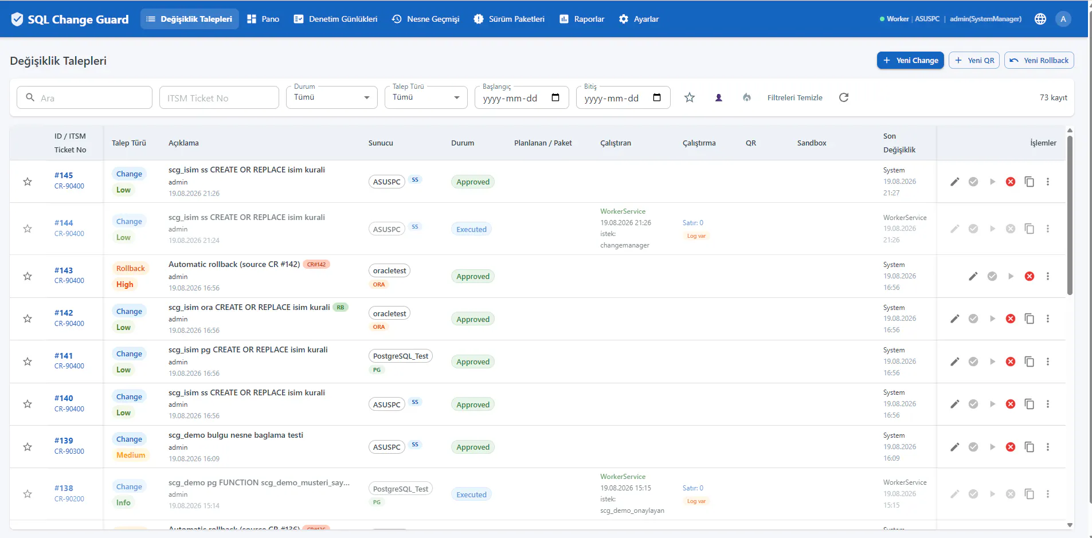This screenshot has width=1092, height=538.
Task: Click the table vertical scrollbar thumb
Action: [x=1070, y=215]
